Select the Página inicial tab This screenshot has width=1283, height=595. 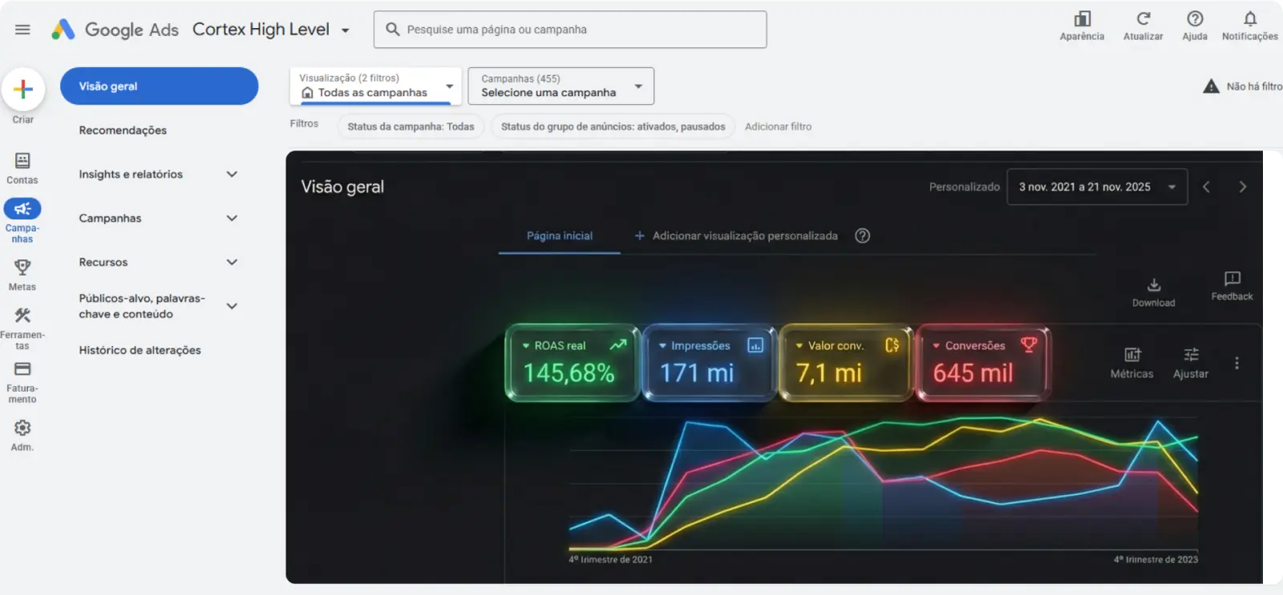(560, 235)
